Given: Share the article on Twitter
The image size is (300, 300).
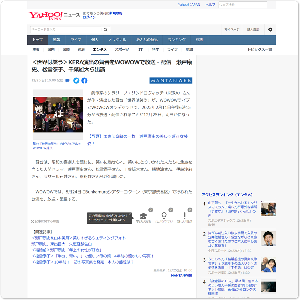Looking at the screenshot, I should [x=76, y=80].
